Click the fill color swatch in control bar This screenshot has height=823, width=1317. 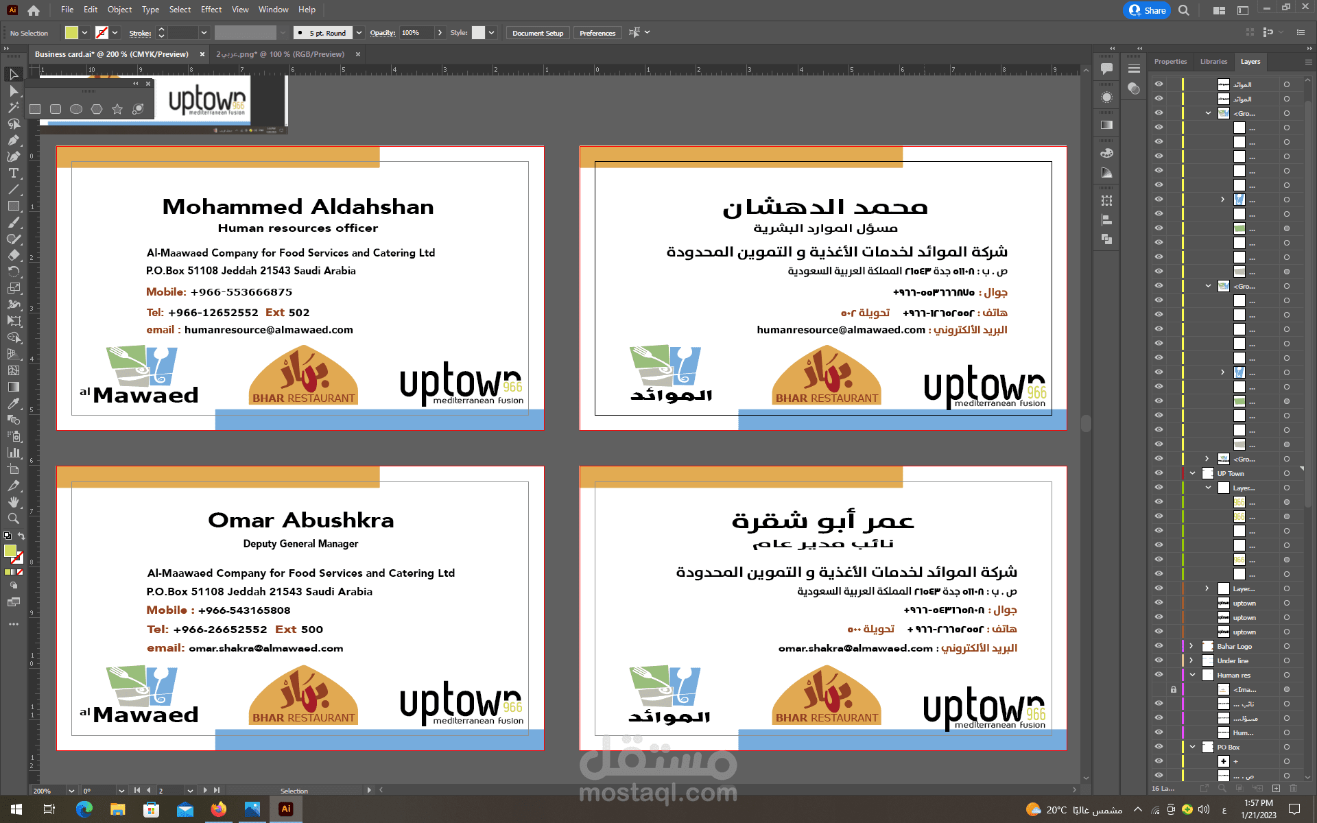click(71, 33)
